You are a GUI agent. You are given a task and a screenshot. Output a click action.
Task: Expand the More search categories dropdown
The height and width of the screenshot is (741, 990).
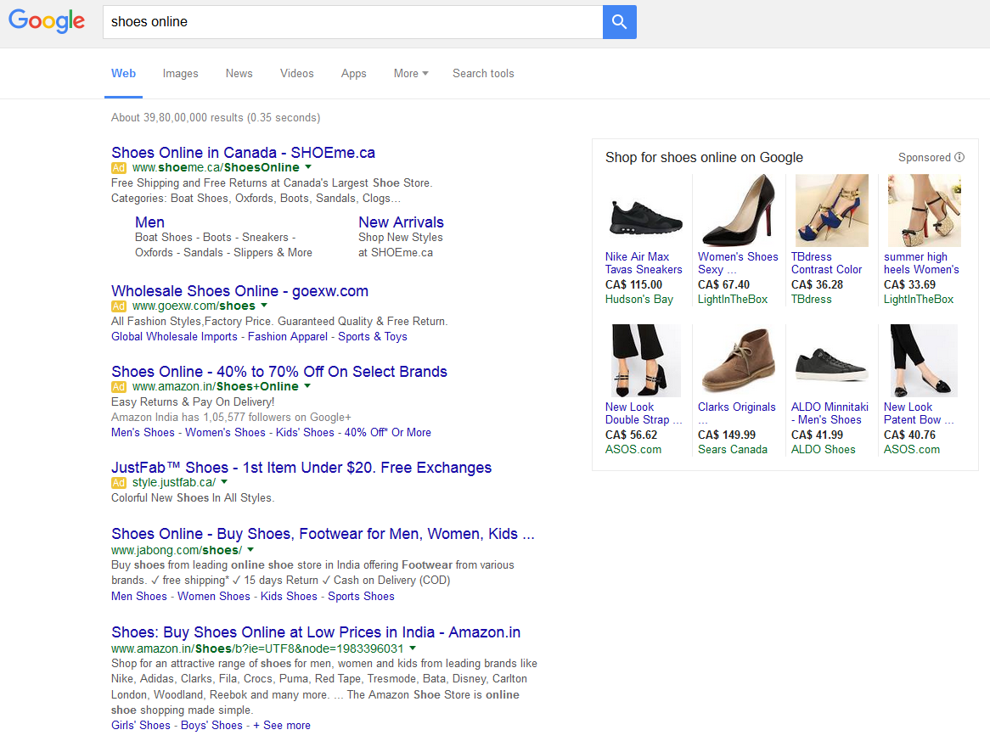411,74
